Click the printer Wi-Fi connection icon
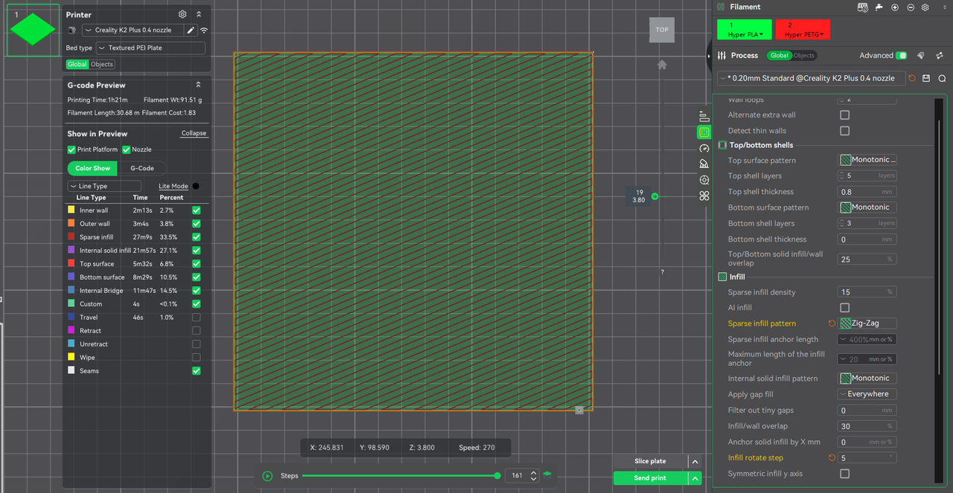The height and width of the screenshot is (493, 953). coord(204,30)
